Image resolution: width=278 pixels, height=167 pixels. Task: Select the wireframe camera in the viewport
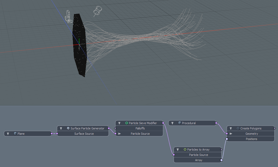pyautogui.click(x=68, y=16)
